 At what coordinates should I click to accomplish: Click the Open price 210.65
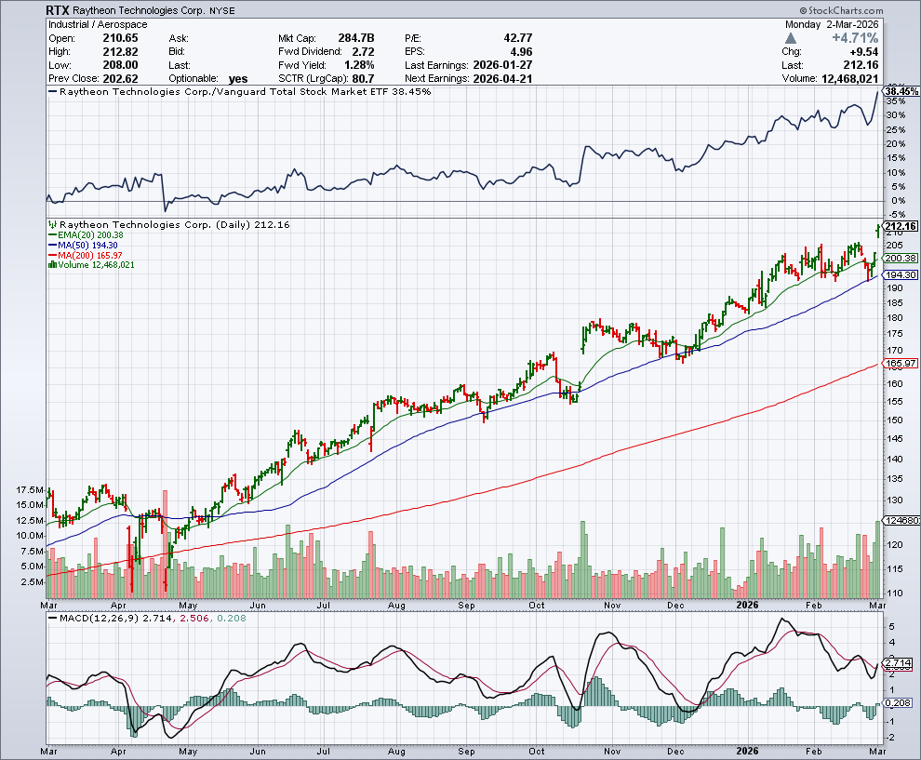click(x=120, y=38)
